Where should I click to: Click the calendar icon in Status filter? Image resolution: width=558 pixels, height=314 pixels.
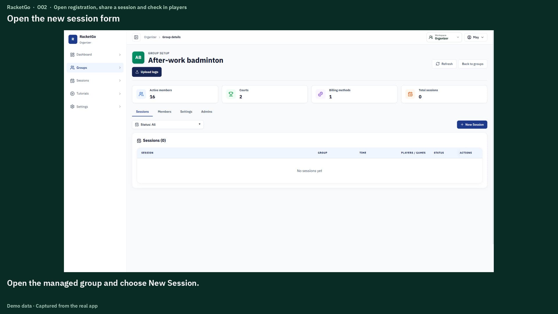pyautogui.click(x=137, y=125)
